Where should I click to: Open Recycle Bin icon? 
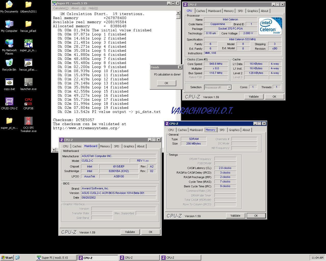click(x=9, y=65)
